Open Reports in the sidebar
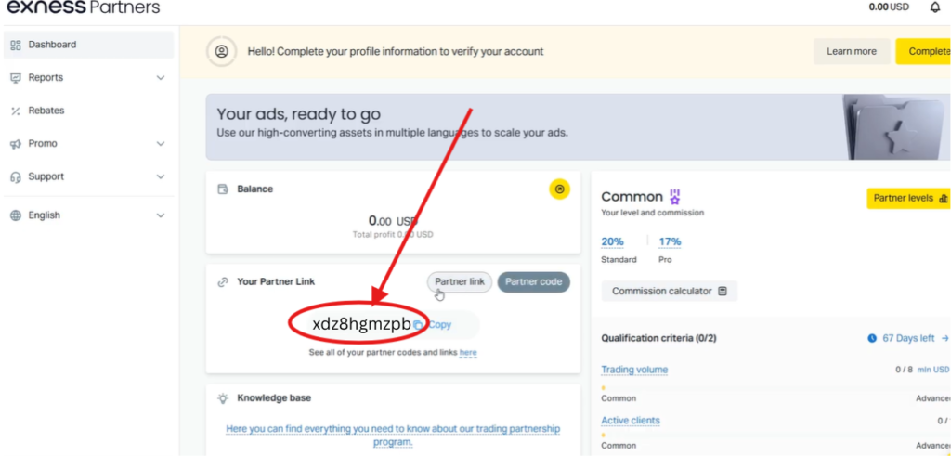Image resolution: width=951 pixels, height=456 pixels. click(88, 78)
